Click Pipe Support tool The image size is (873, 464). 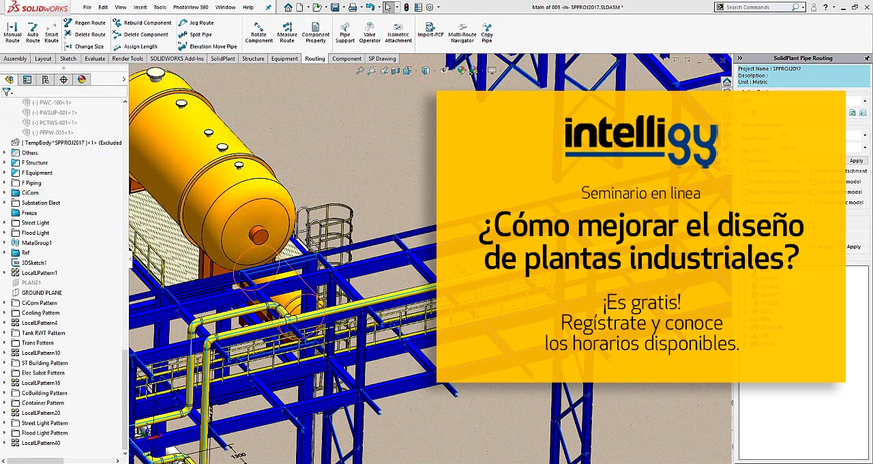[345, 32]
